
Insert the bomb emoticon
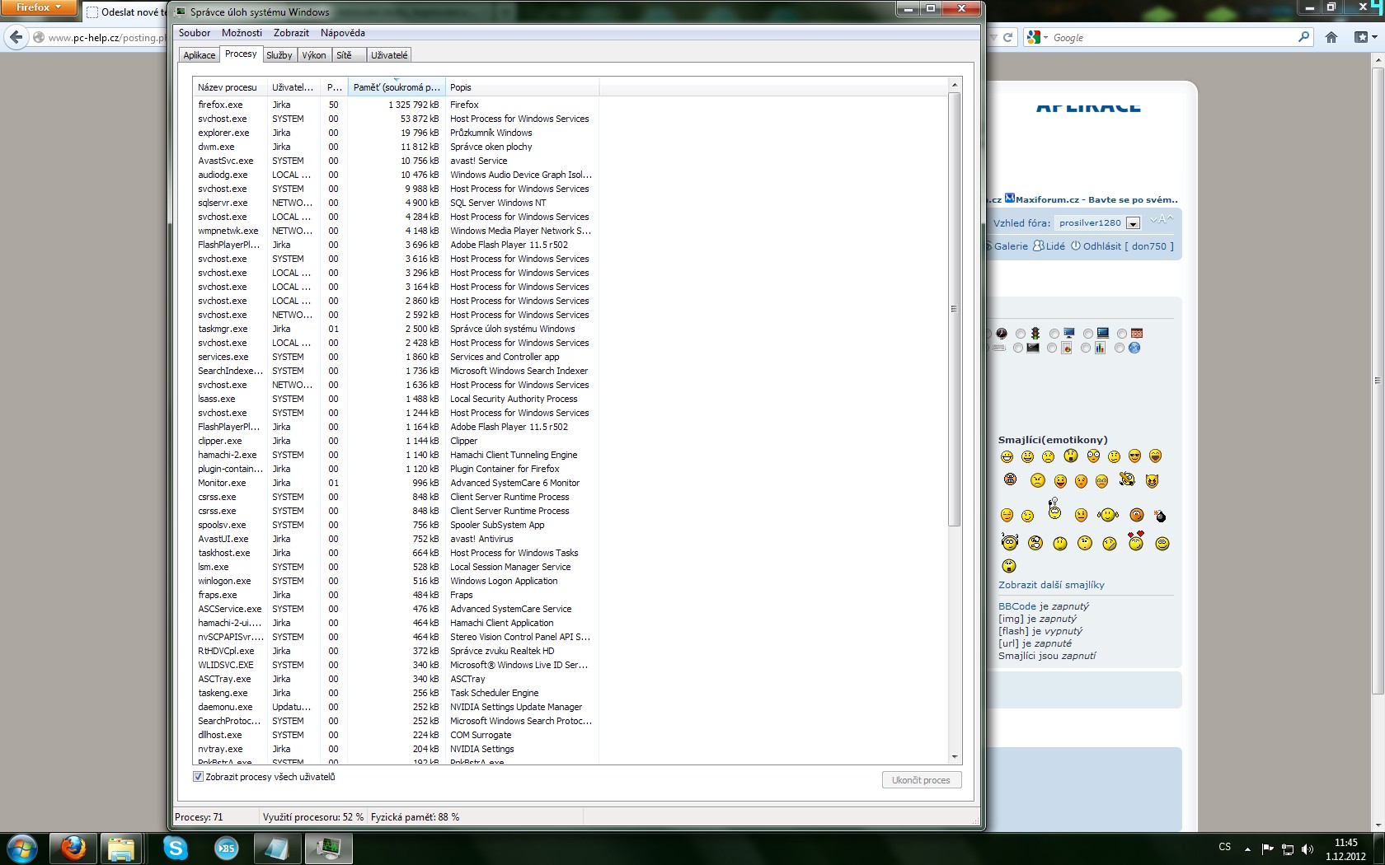(1161, 517)
